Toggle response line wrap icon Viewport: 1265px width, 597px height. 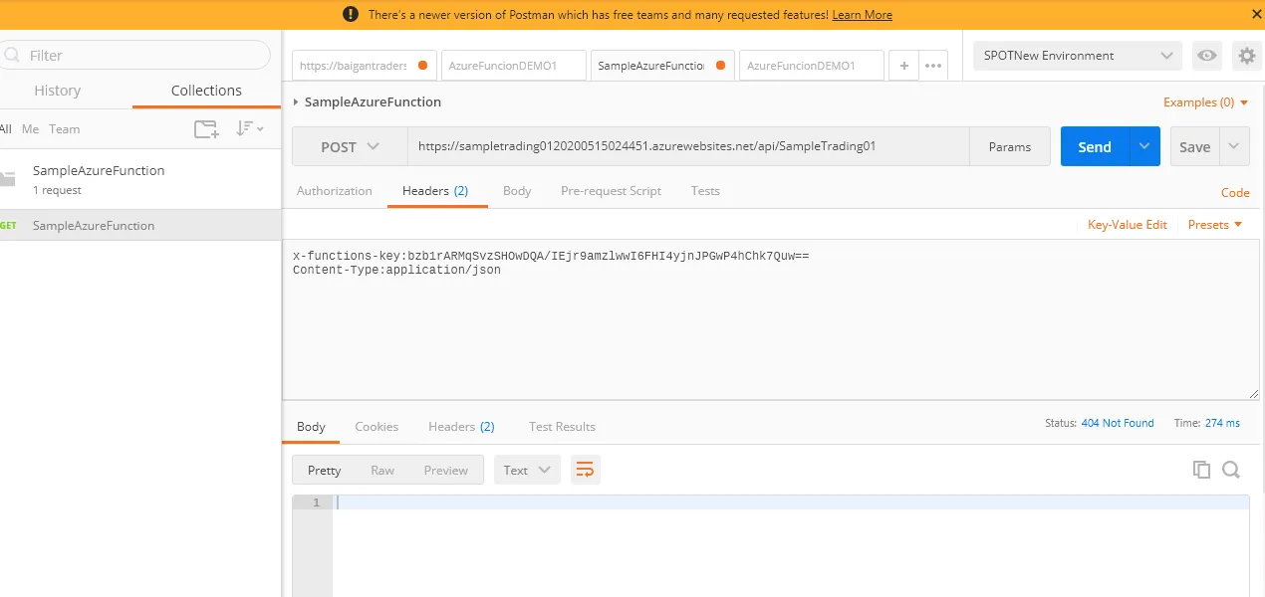(x=586, y=470)
